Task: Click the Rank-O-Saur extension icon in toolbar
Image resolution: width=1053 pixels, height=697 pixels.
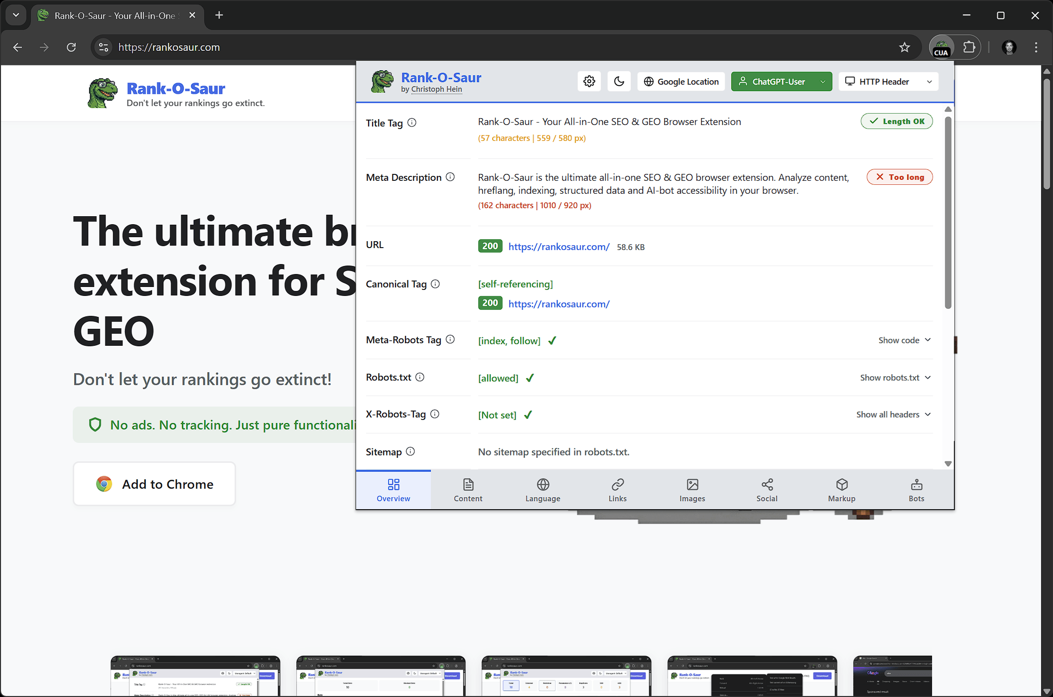Action: tap(941, 47)
